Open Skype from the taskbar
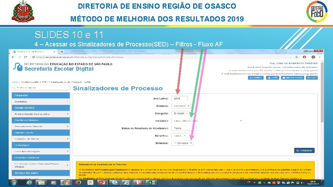This screenshot has width=333, height=187. pos(115,182)
